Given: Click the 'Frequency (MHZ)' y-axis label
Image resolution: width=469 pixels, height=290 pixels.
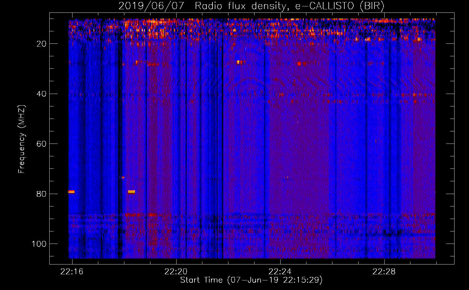Looking at the screenshot, I should pyautogui.click(x=22, y=139).
